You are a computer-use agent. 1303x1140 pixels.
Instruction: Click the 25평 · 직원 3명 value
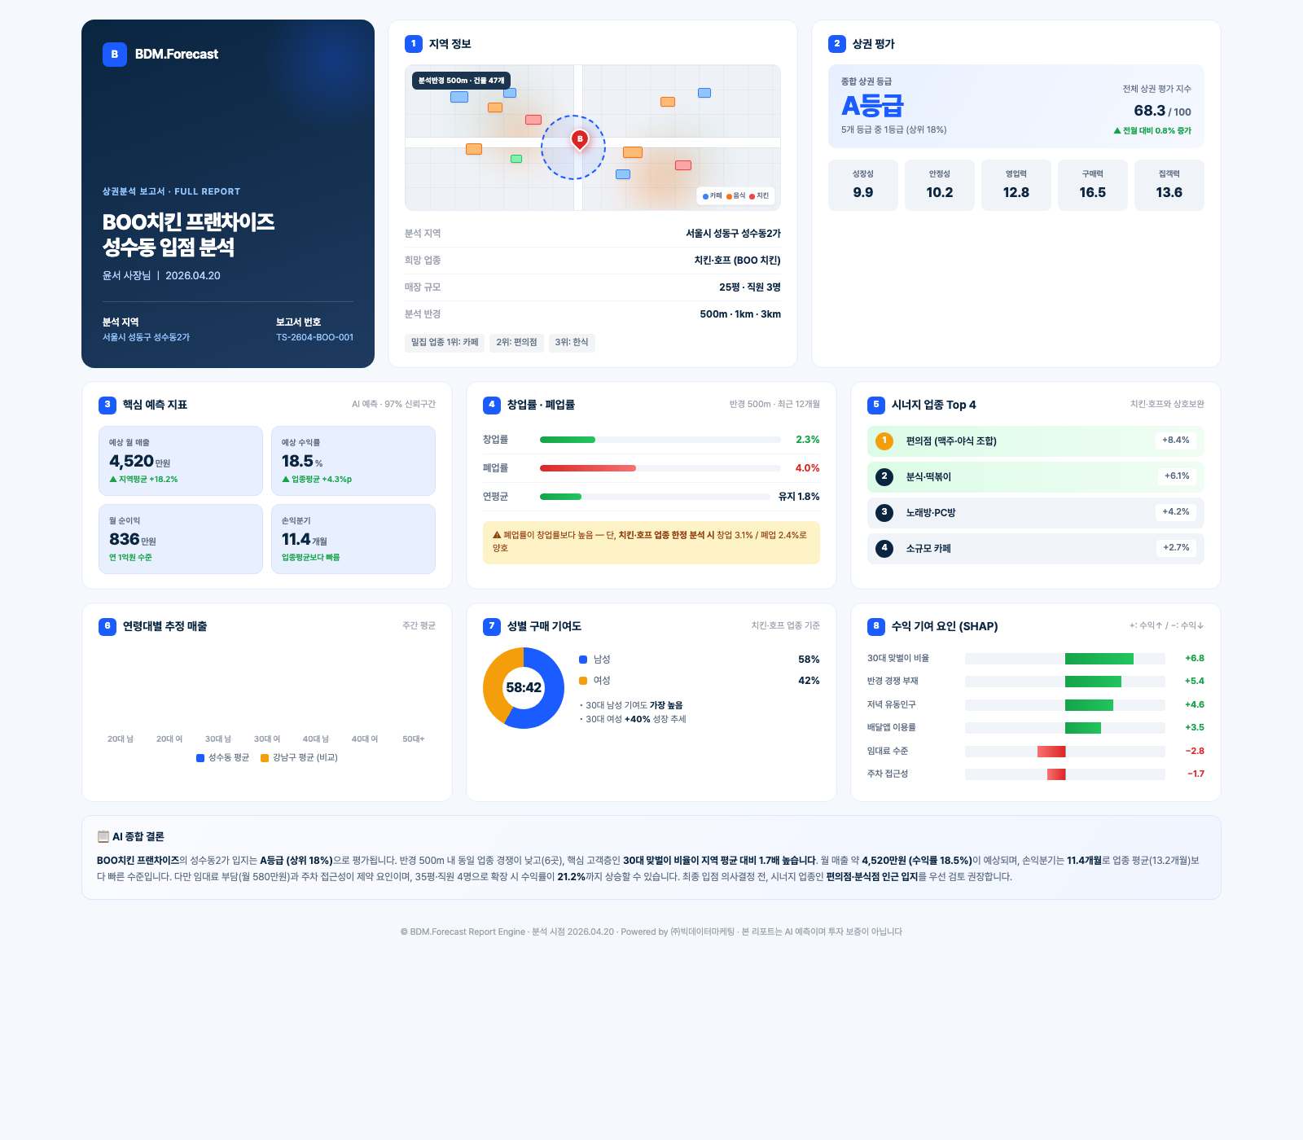[x=750, y=287]
